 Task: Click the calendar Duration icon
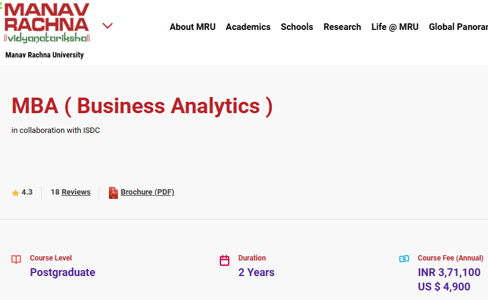coord(225,260)
